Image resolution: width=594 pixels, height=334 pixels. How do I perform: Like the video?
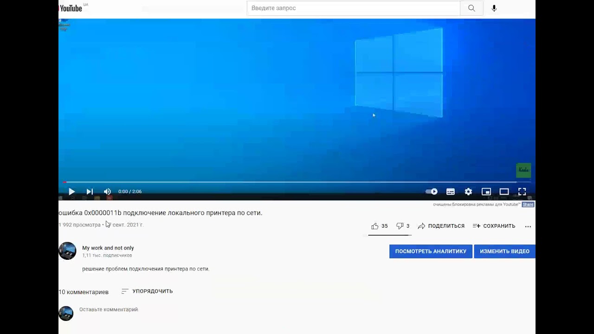[x=379, y=226]
